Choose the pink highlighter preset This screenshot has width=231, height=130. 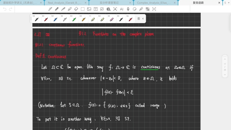(x=112, y=19)
